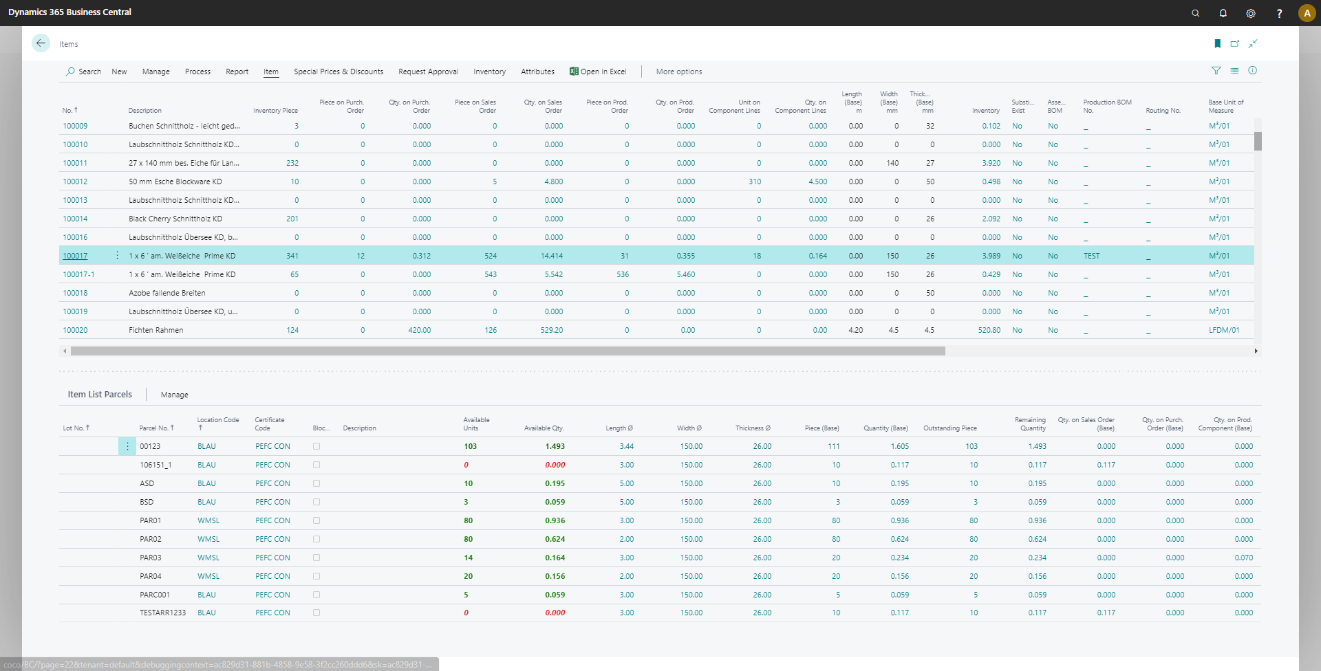Open item number 100017 link

click(x=75, y=256)
